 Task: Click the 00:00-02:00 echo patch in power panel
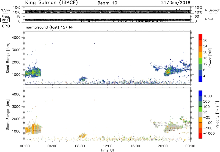(x=33, y=72)
